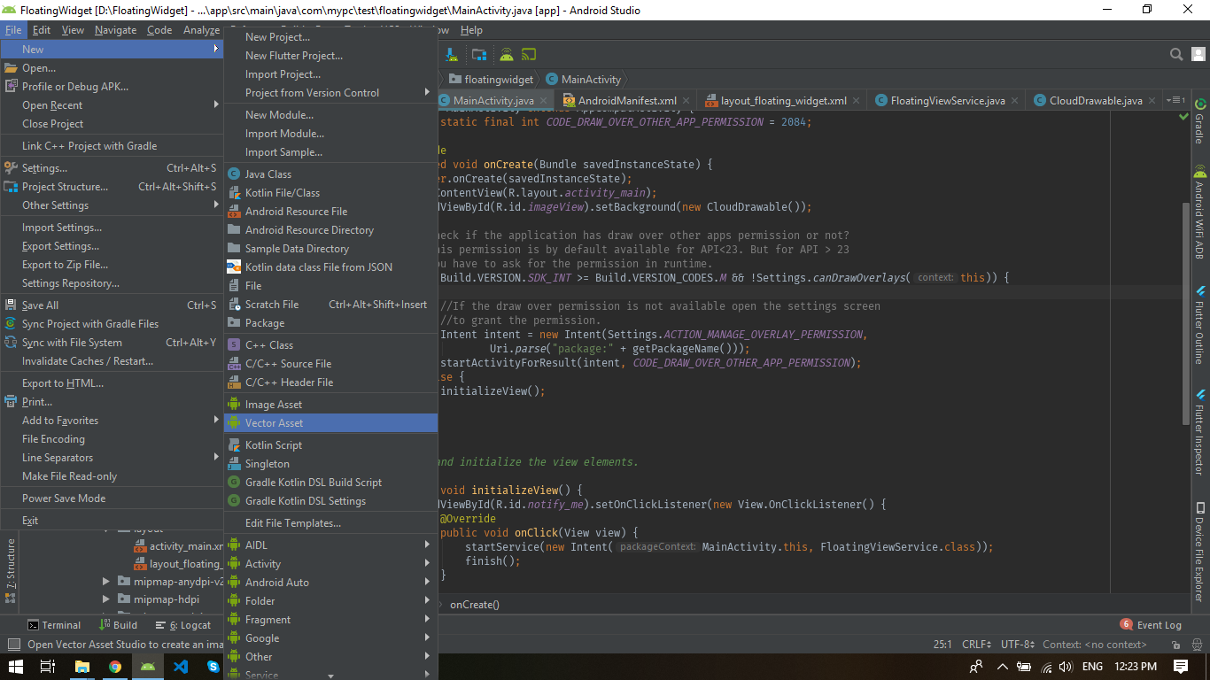This screenshot has height=680, width=1210.
Task: Open the Gradle tool window
Action: pyautogui.click(x=1200, y=120)
